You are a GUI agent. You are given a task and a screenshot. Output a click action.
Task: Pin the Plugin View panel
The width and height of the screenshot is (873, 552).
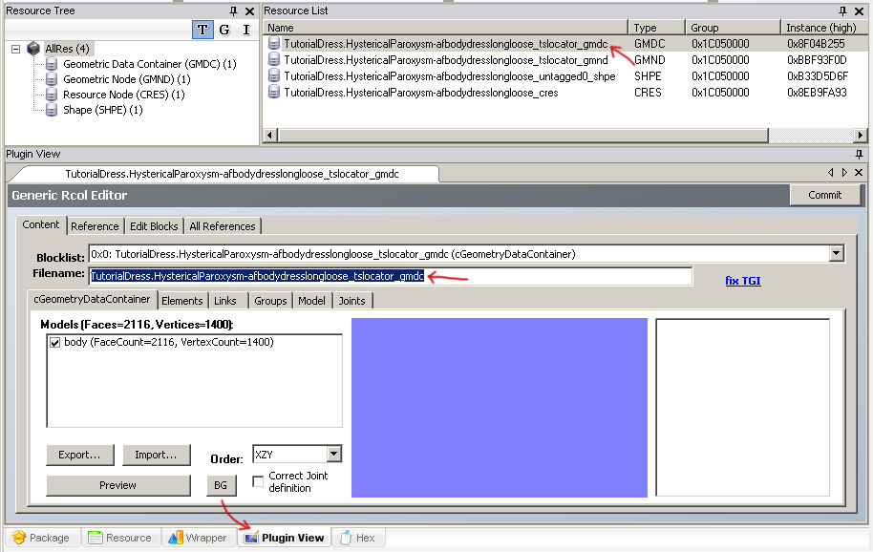pos(859,154)
